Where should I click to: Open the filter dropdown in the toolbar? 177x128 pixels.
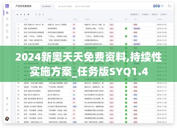[x=145, y=15]
